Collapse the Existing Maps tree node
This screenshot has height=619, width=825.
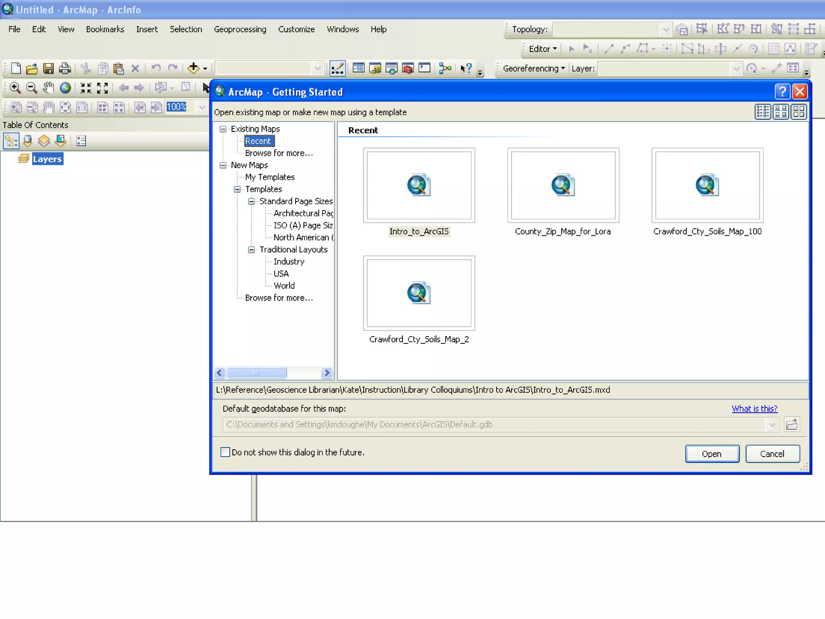click(x=223, y=129)
